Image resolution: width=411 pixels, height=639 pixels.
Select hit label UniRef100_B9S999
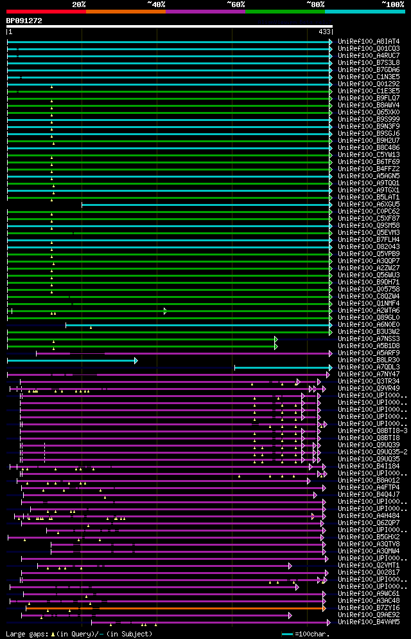(369, 120)
